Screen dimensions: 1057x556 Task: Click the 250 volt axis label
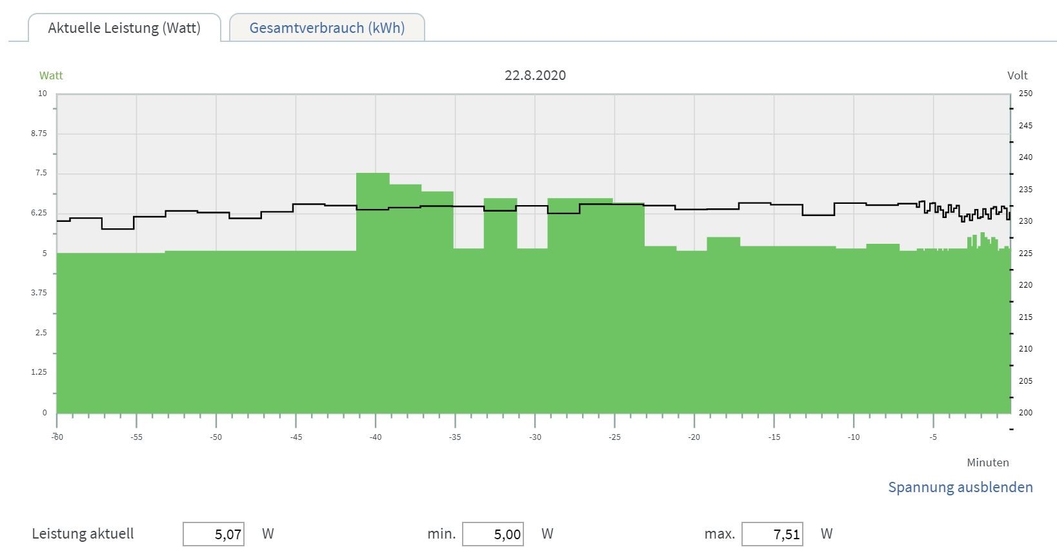click(1025, 94)
